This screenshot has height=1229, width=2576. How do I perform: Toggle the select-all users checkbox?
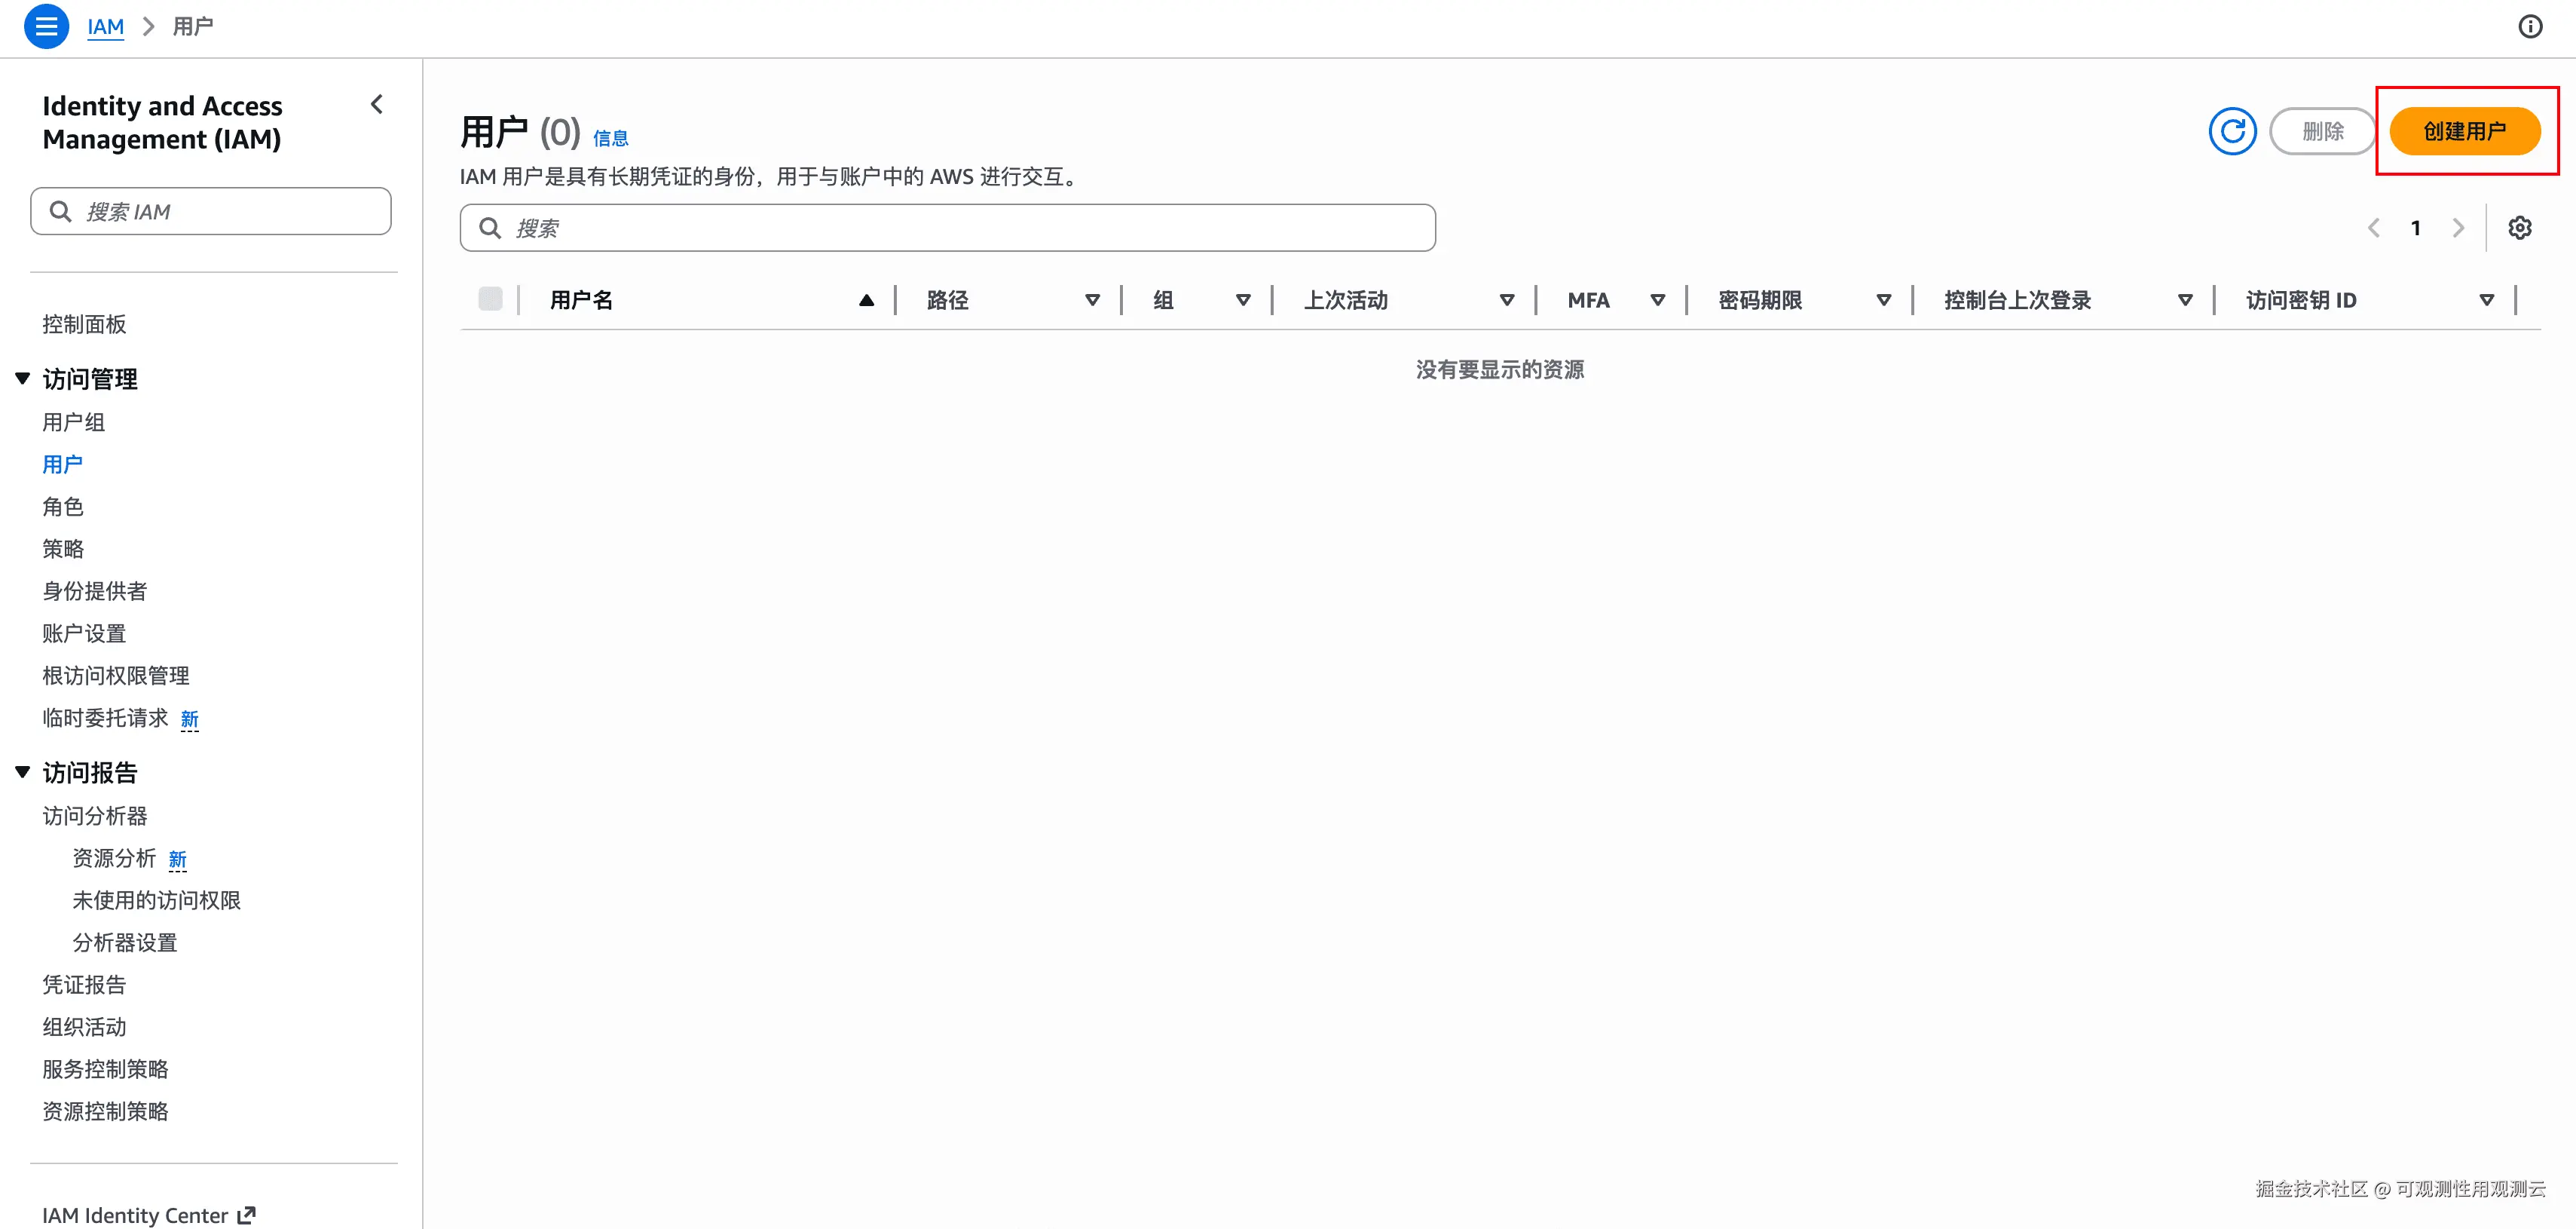490,299
